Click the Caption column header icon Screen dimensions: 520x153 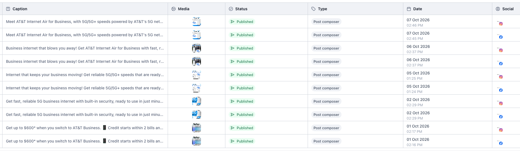(8, 9)
